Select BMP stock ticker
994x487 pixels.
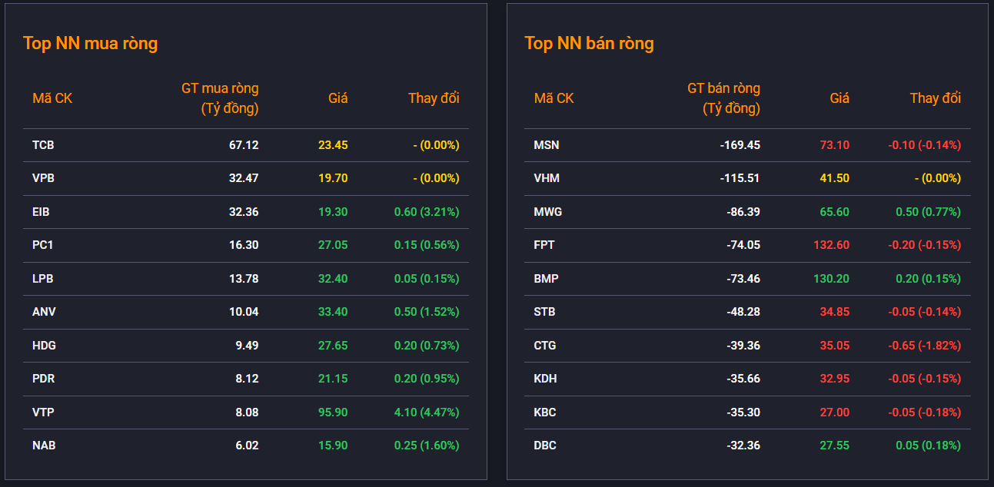pos(546,279)
